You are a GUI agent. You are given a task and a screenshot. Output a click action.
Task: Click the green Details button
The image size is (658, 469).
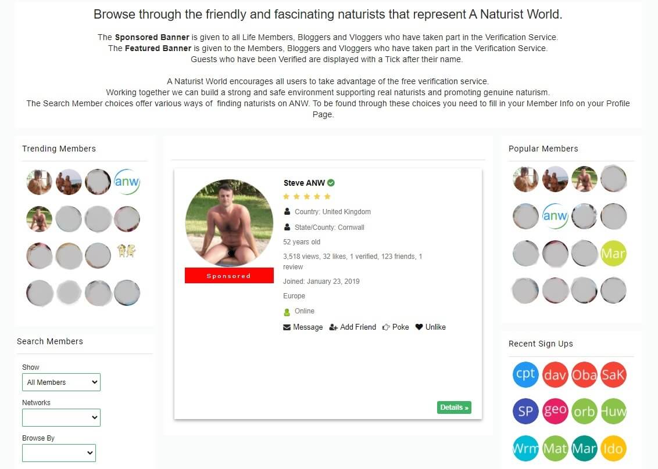[454, 407]
